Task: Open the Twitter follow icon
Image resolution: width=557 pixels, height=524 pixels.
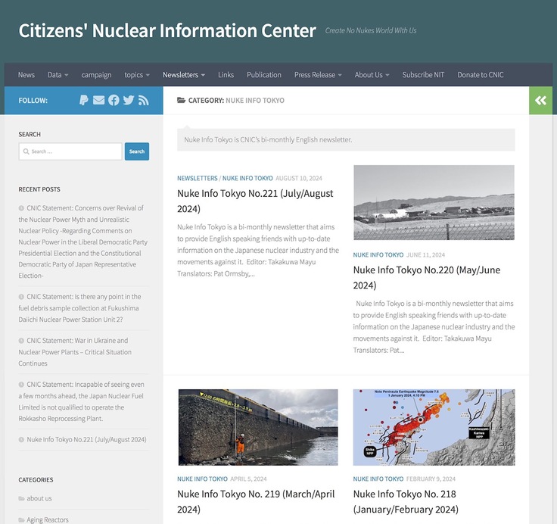Action: (x=129, y=100)
